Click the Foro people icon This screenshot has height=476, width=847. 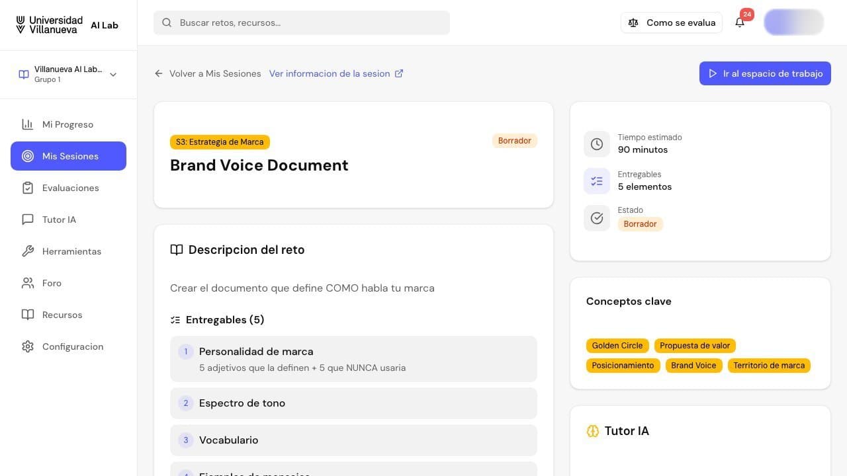[x=28, y=283]
